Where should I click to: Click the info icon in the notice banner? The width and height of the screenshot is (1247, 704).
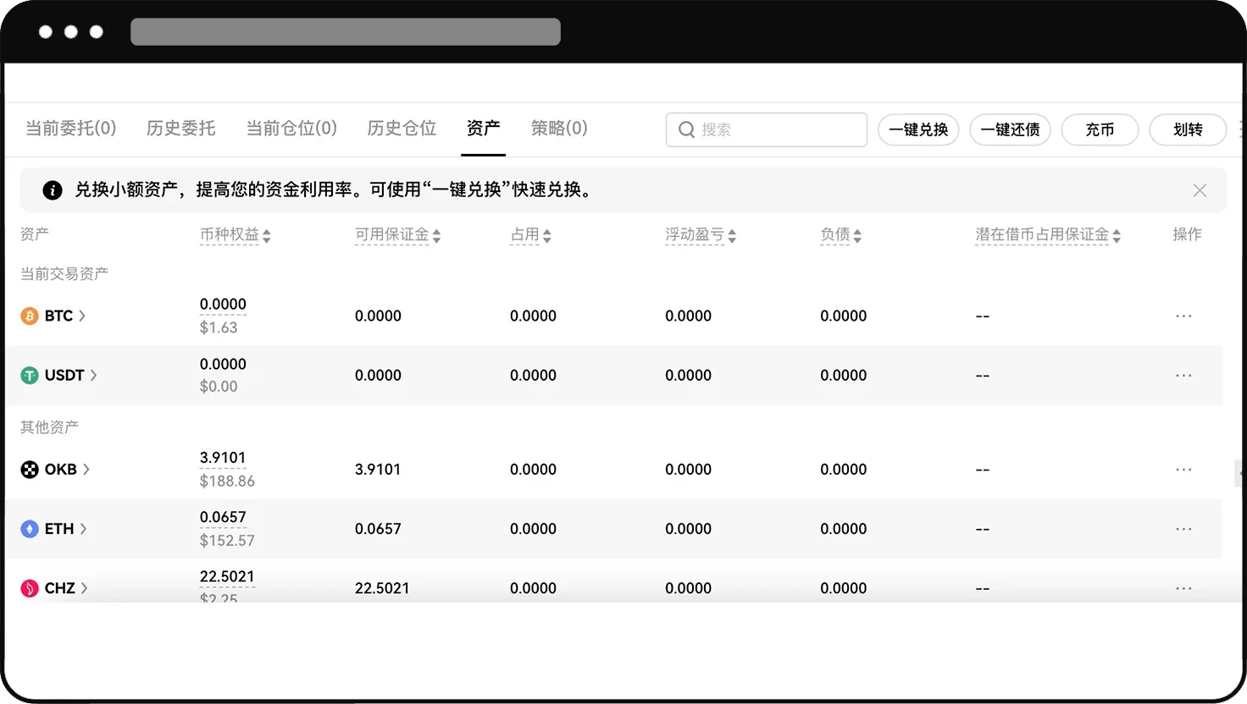[x=53, y=190]
